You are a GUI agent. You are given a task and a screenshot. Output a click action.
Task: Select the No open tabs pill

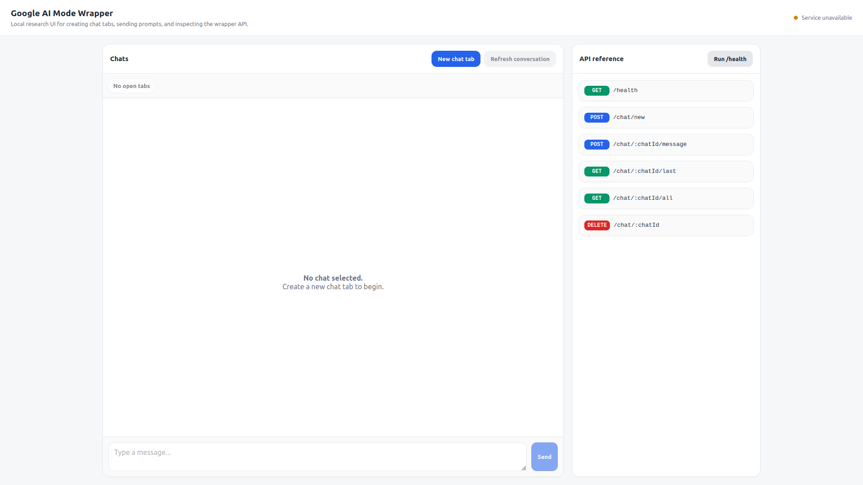point(132,86)
